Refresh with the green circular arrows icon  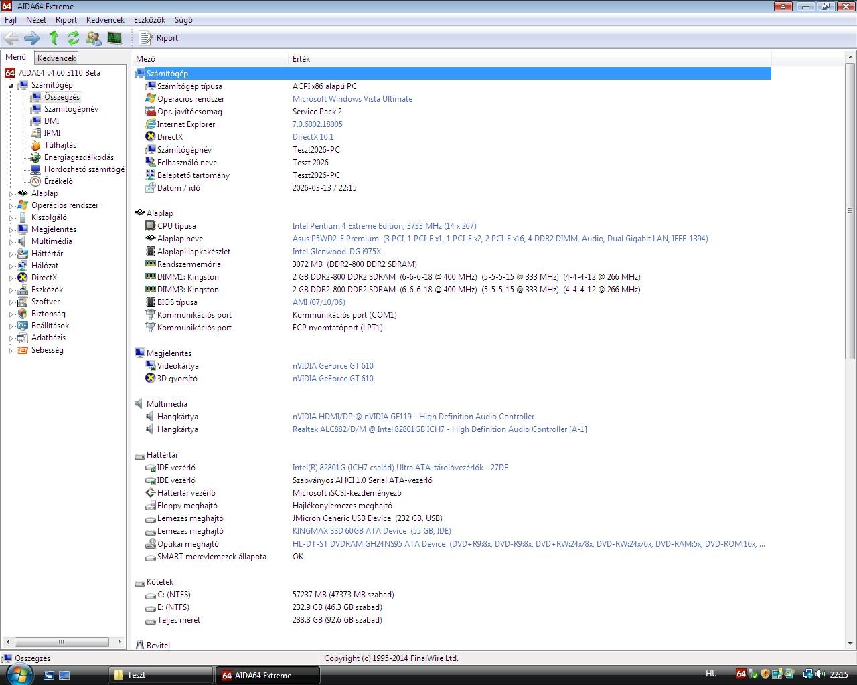[74, 38]
